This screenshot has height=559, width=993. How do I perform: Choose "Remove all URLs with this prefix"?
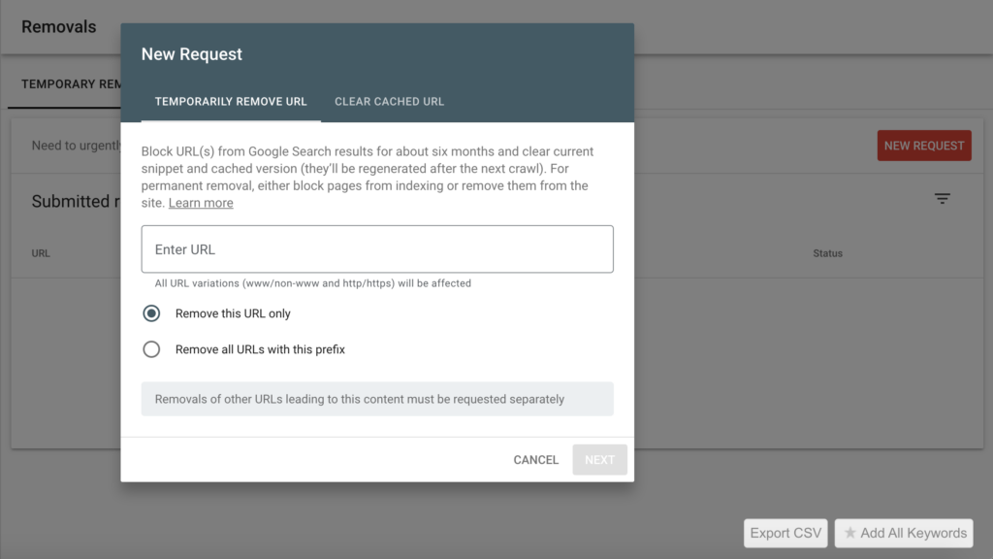pos(151,349)
